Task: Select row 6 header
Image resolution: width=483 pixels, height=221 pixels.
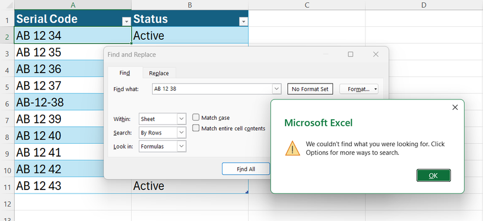Action: pos(7,102)
